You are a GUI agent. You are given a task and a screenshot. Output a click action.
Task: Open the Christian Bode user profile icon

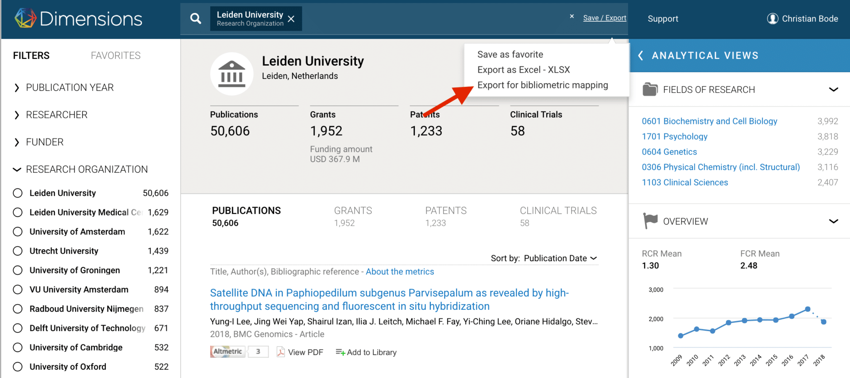click(773, 19)
